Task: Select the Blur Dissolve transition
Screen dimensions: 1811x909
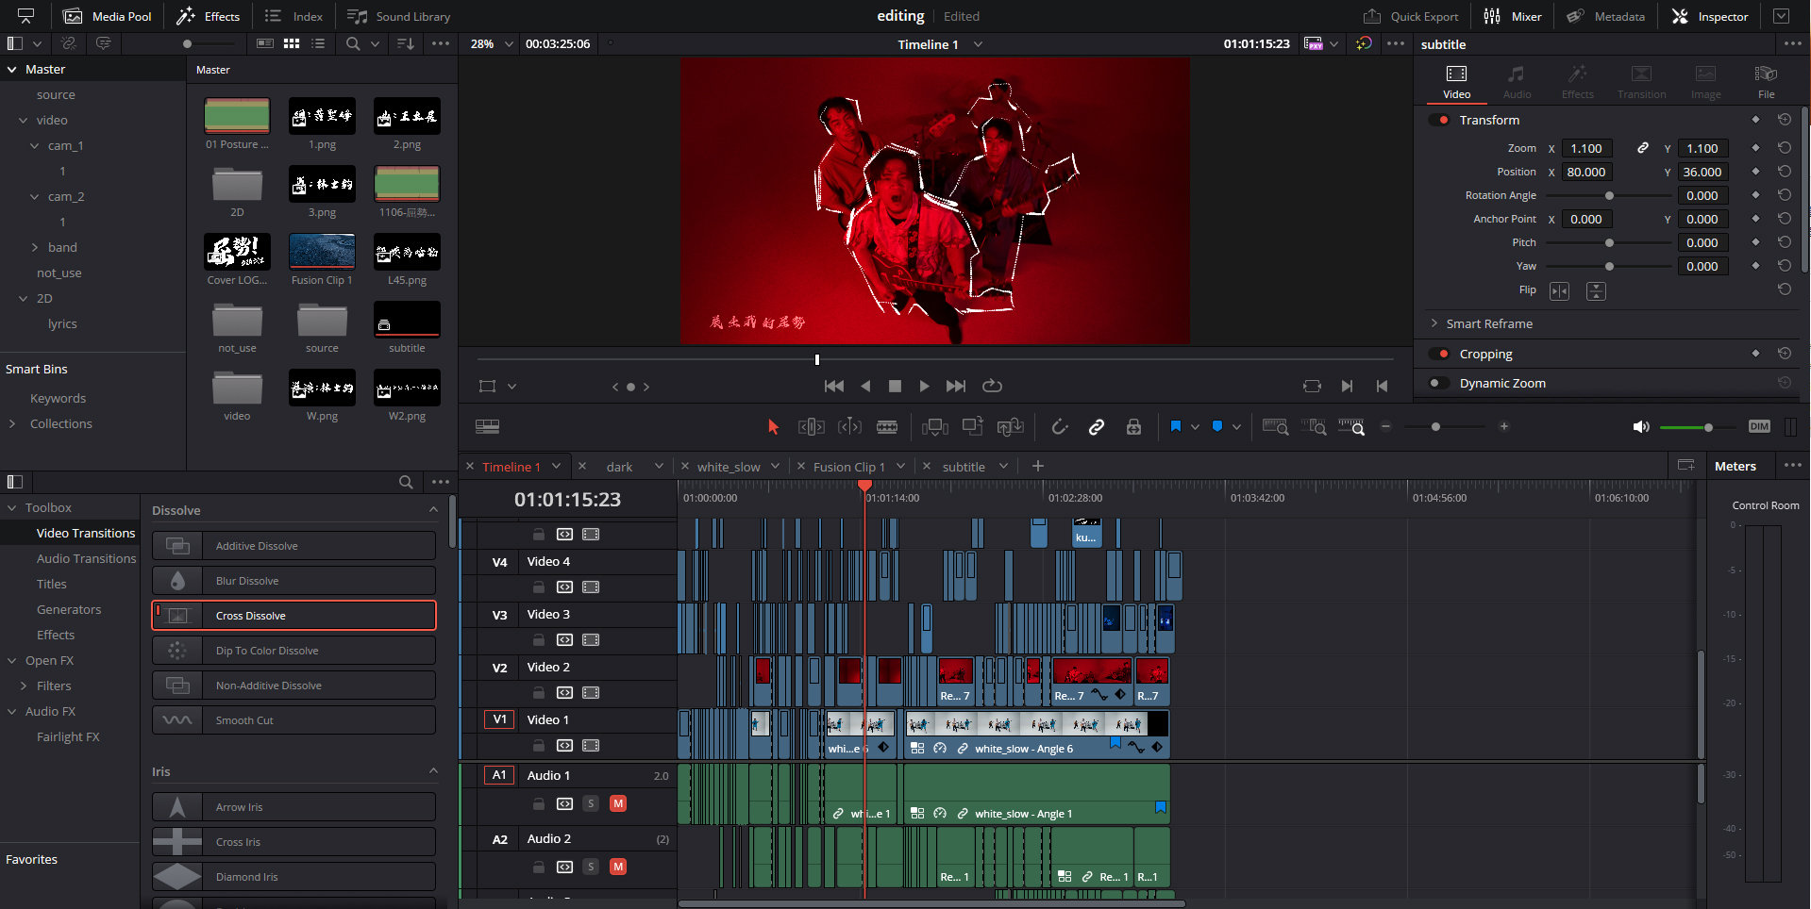Action: [x=293, y=581]
